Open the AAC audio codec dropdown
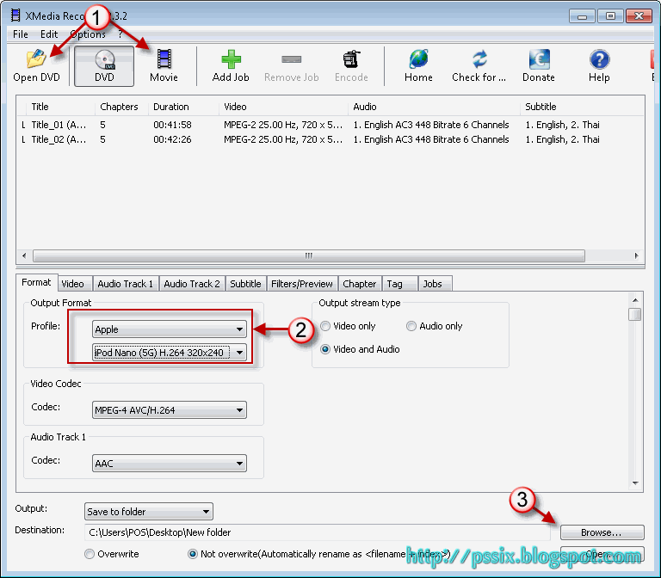The image size is (661, 578). click(169, 464)
